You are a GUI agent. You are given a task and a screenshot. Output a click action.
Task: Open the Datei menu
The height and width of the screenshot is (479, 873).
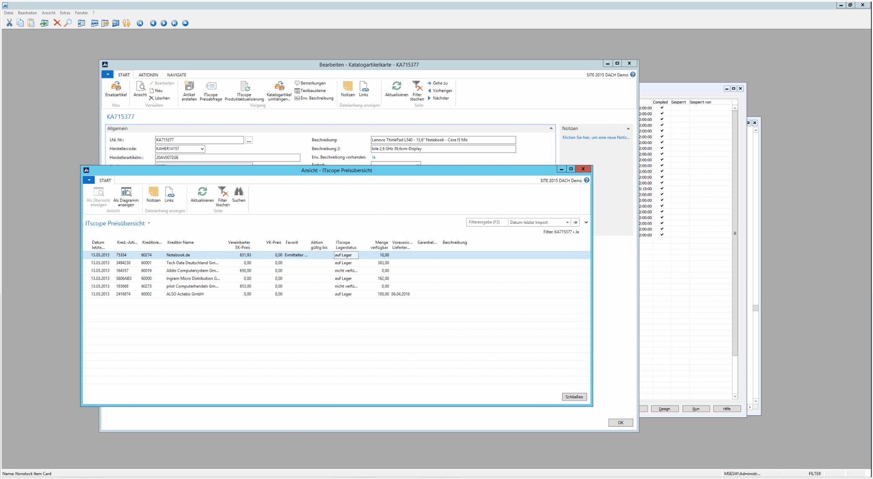(8, 13)
